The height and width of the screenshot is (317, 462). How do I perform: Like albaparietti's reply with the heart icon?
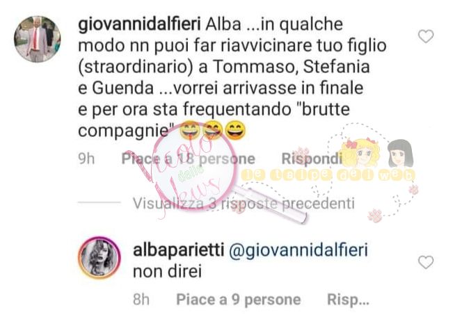click(426, 262)
